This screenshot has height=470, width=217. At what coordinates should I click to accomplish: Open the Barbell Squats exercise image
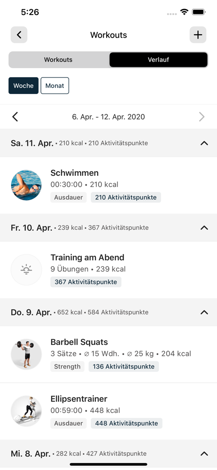pyautogui.click(x=26, y=354)
